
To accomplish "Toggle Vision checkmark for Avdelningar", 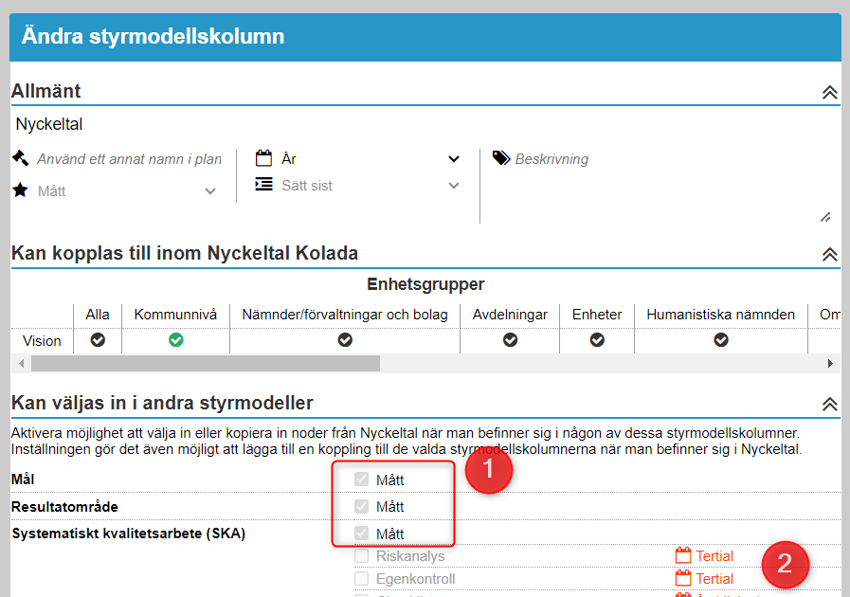I will point(510,340).
